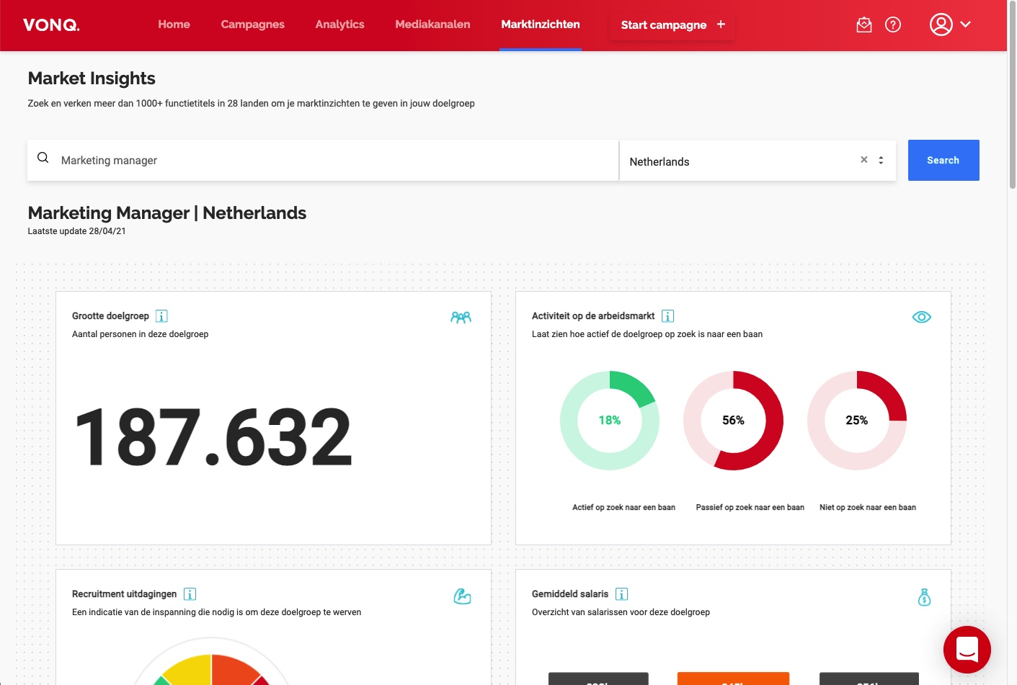Go to the Home tab
The width and height of the screenshot is (1017, 685).
click(174, 24)
